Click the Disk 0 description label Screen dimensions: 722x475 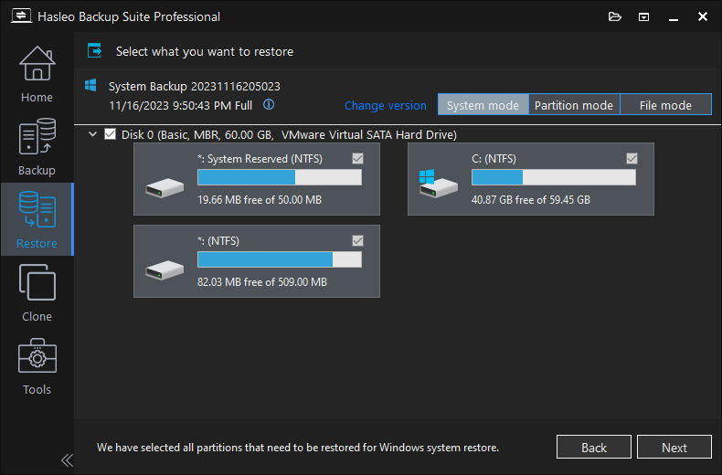(x=289, y=135)
